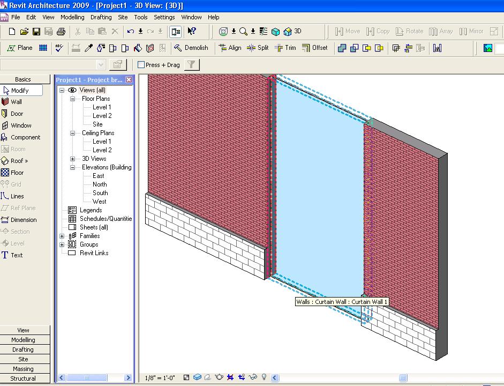504x386 pixels.
Task: Click the Save icon in toolbar
Action: coord(36,32)
